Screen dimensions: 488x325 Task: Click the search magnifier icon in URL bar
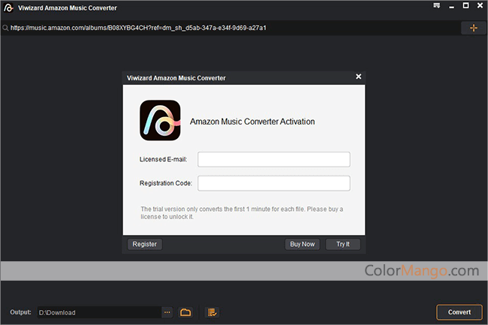tap(5, 28)
